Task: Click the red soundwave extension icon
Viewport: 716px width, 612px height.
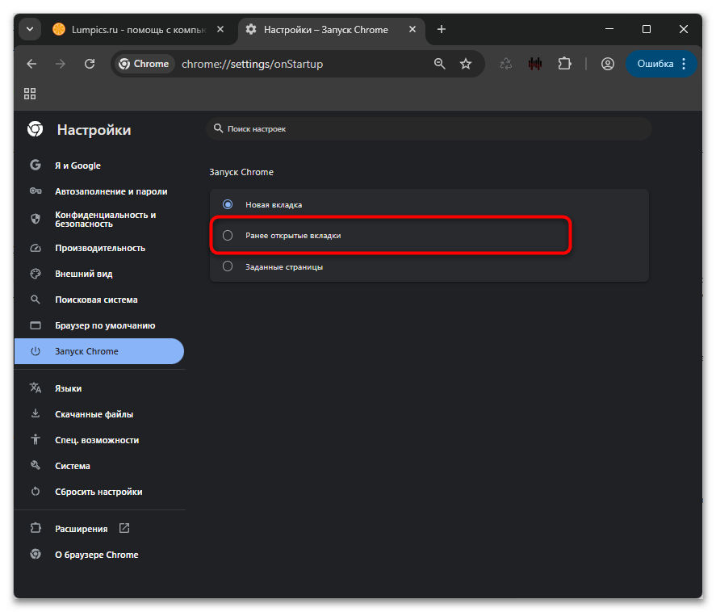Action: 534,64
